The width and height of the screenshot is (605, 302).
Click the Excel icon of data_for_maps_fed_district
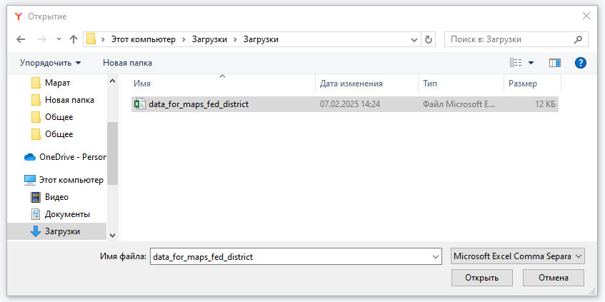(139, 104)
